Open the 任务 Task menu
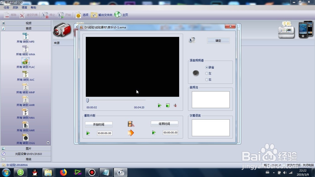 pyautogui.click(x=6, y=8)
